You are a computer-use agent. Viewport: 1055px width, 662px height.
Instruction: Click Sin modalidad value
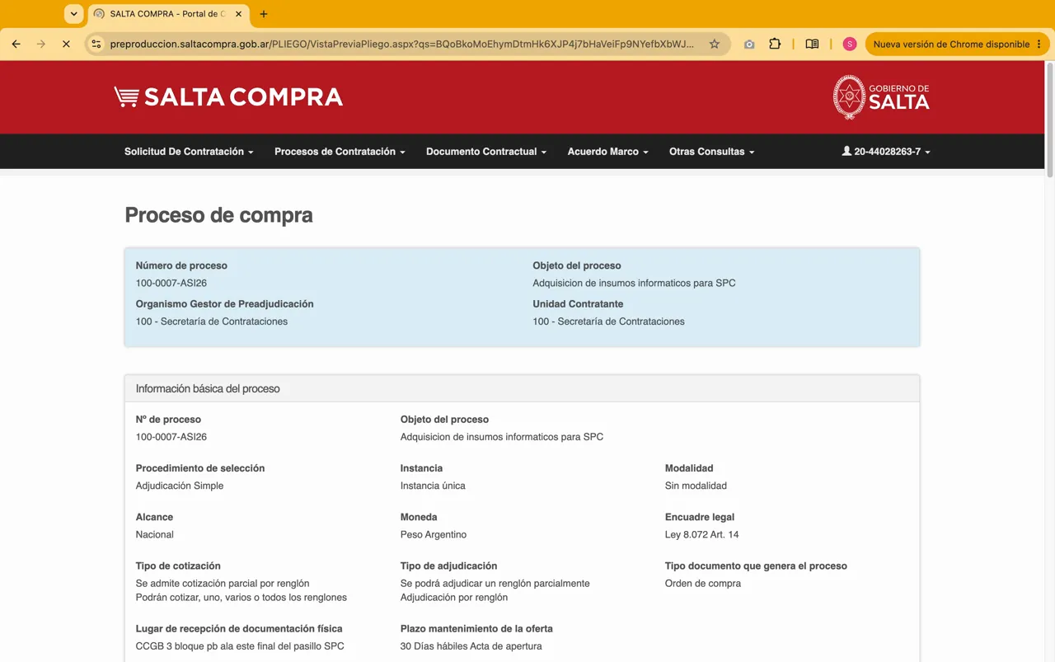click(x=696, y=486)
